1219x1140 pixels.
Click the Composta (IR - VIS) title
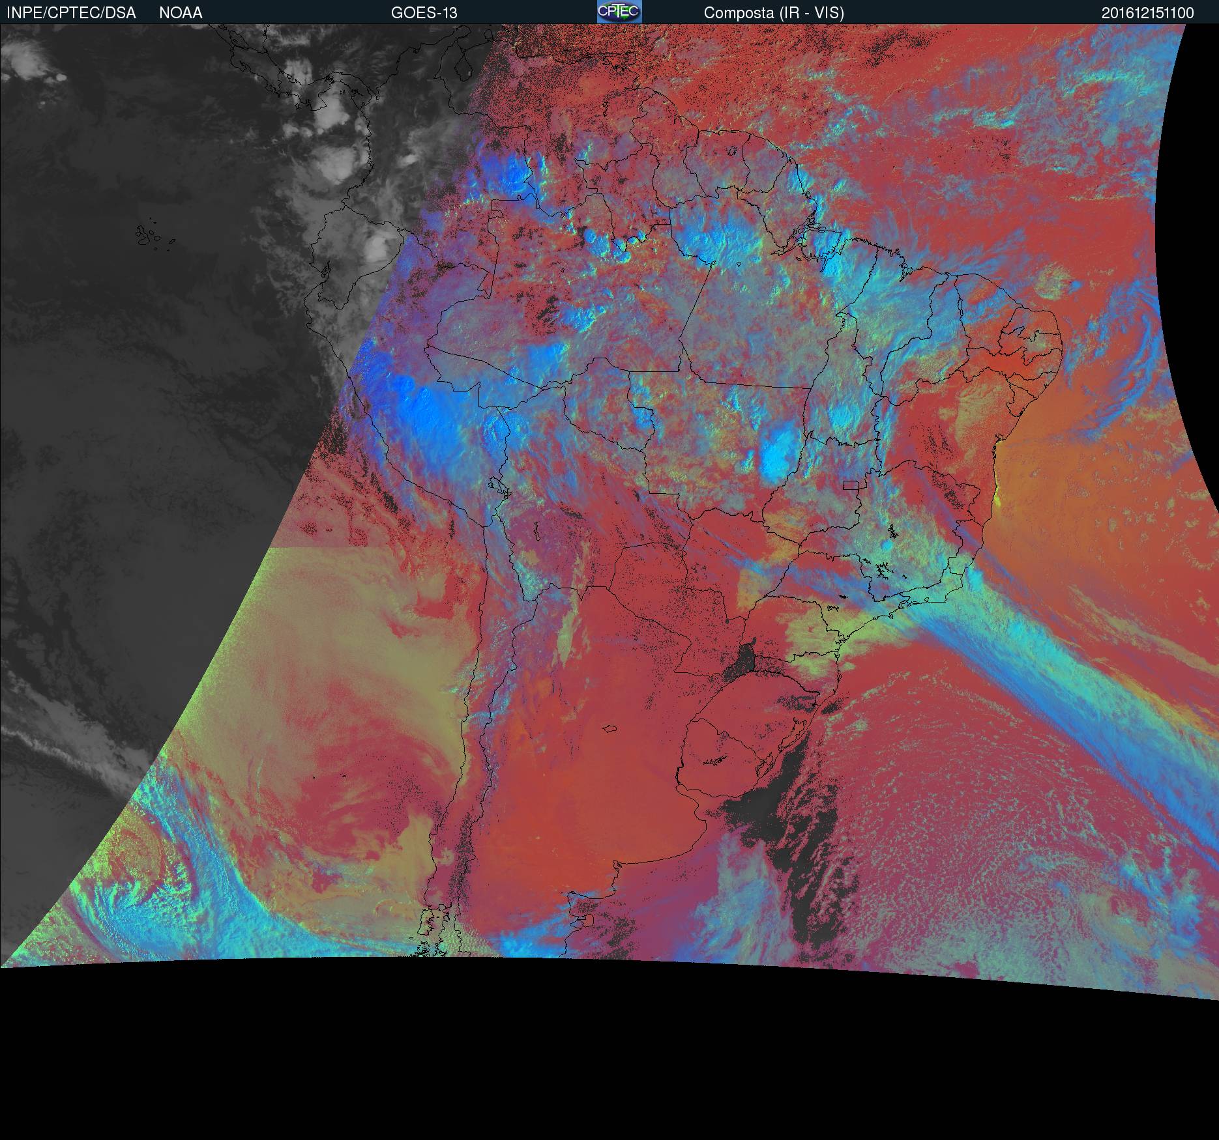pyautogui.click(x=774, y=12)
